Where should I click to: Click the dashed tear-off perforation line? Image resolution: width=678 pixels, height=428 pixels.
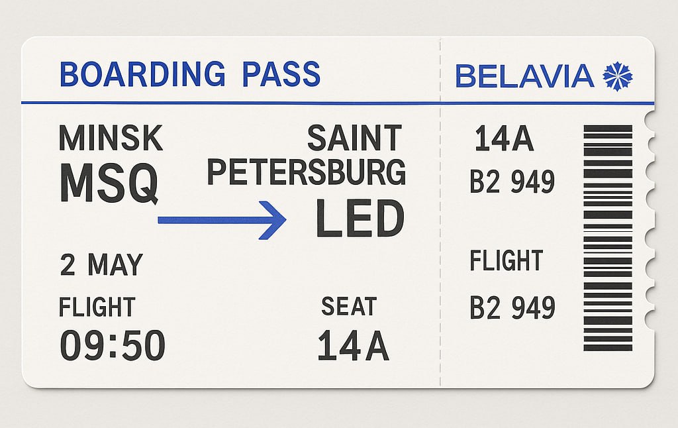point(440,212)
